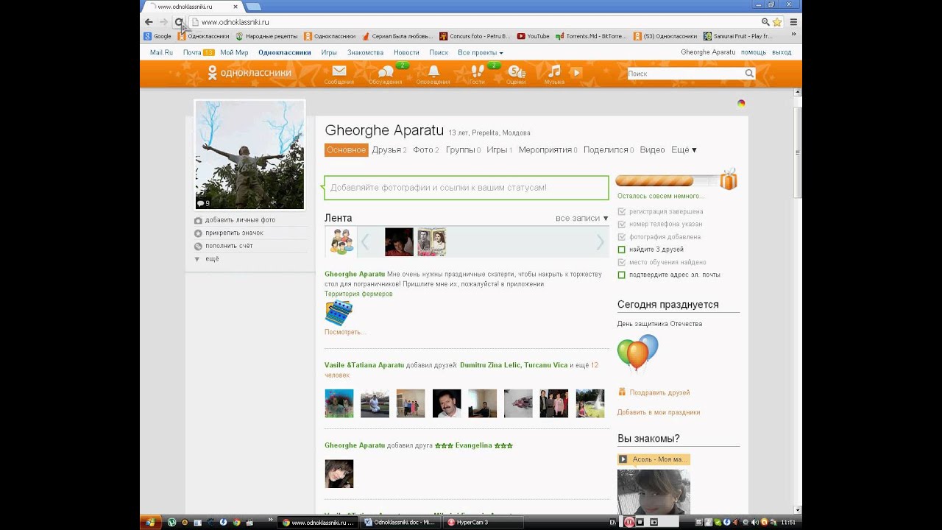Click the profile photo thumbnail

[x=249, y=155]
